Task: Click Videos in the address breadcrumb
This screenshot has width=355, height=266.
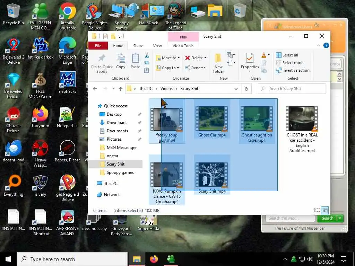Action: [x=167, y=89]
